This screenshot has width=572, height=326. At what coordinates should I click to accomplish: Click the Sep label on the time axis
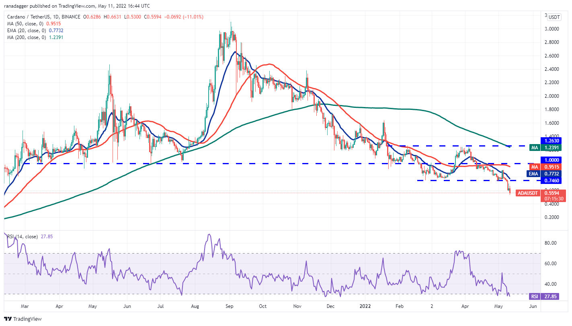pos(229,306)
